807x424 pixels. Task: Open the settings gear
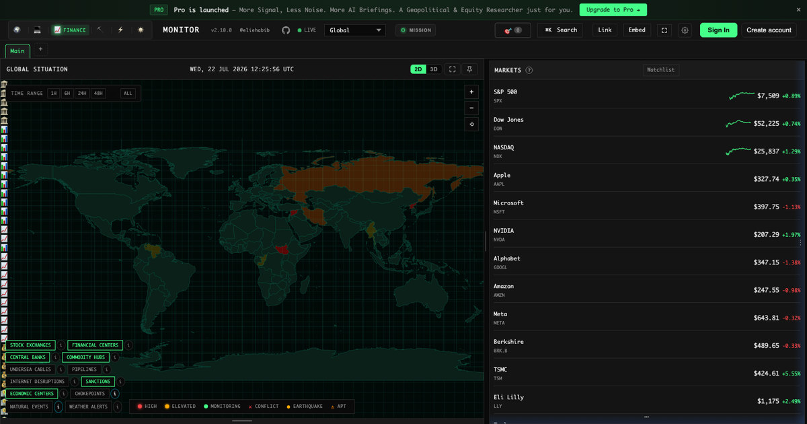[685, 30]
